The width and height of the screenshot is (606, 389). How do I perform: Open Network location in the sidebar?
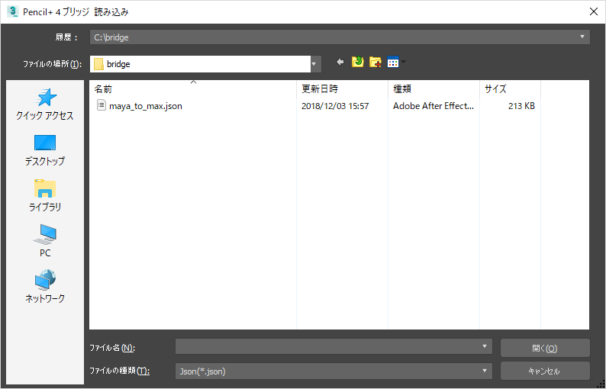(x=45, y=288)
